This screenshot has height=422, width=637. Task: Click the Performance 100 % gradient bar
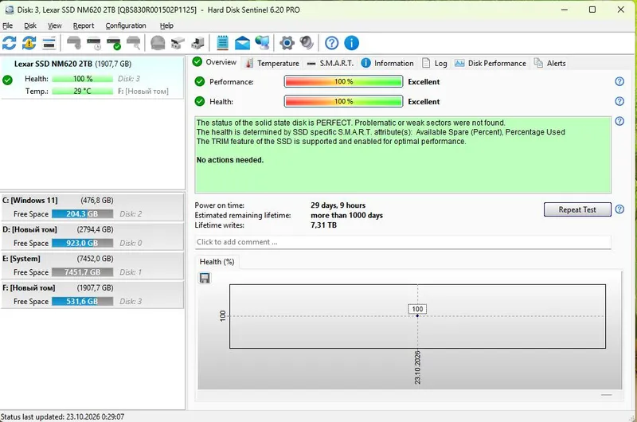click(344, 82)
